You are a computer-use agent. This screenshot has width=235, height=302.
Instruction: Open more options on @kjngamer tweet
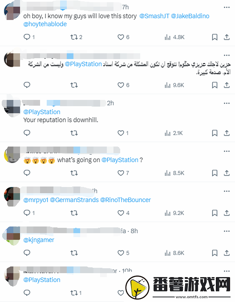(227, 231)
